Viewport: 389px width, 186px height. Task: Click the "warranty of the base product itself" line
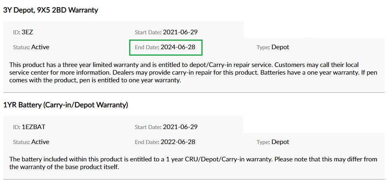tap(64, 167)
